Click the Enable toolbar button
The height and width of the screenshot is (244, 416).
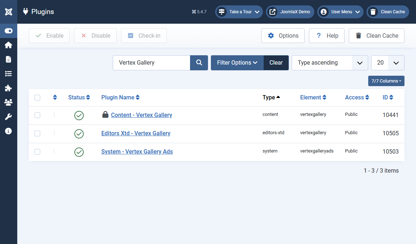(49, 36)
